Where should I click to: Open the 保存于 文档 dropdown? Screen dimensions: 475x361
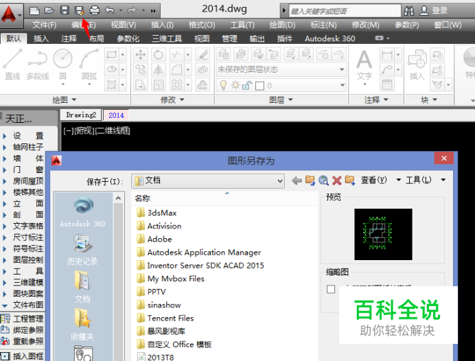click(208, 180)
